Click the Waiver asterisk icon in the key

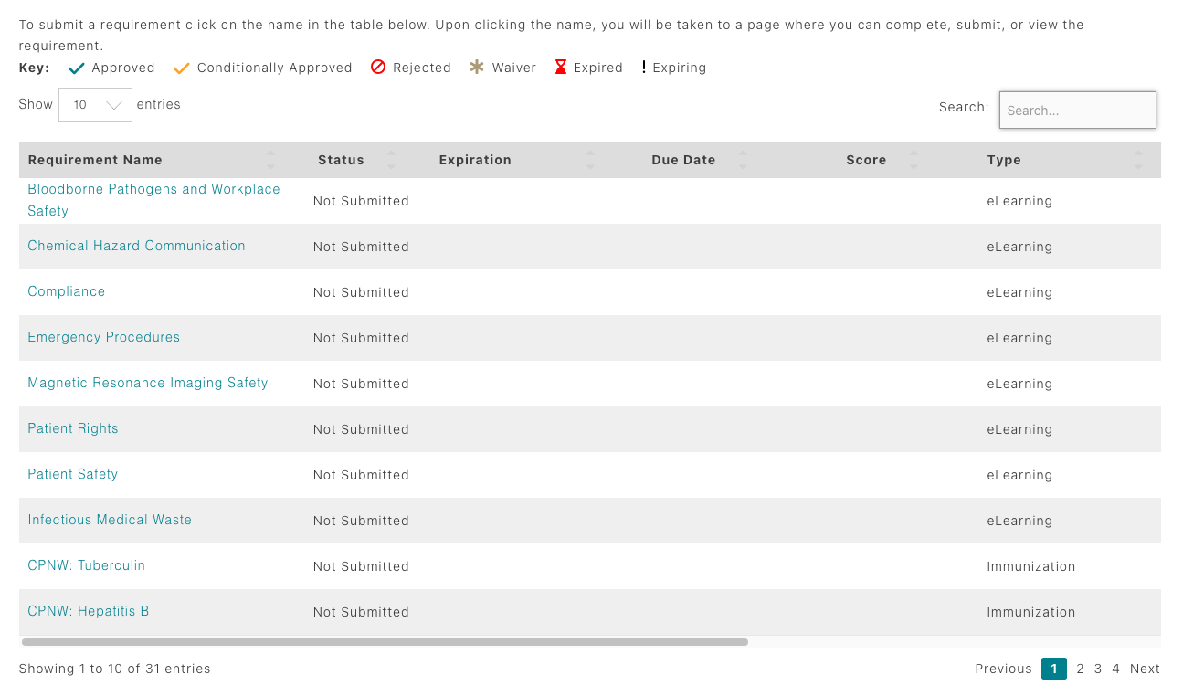(x=475, y=67)
